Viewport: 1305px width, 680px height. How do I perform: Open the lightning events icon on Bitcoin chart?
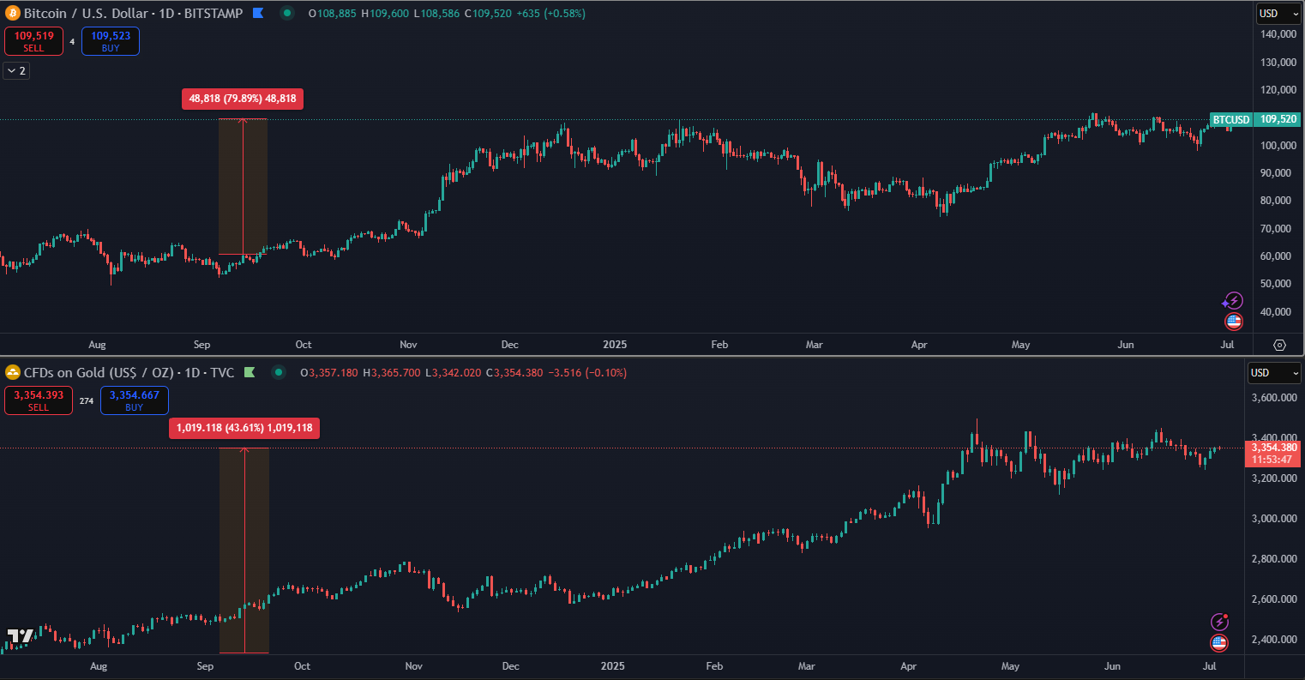click(x=1232, y=300)
